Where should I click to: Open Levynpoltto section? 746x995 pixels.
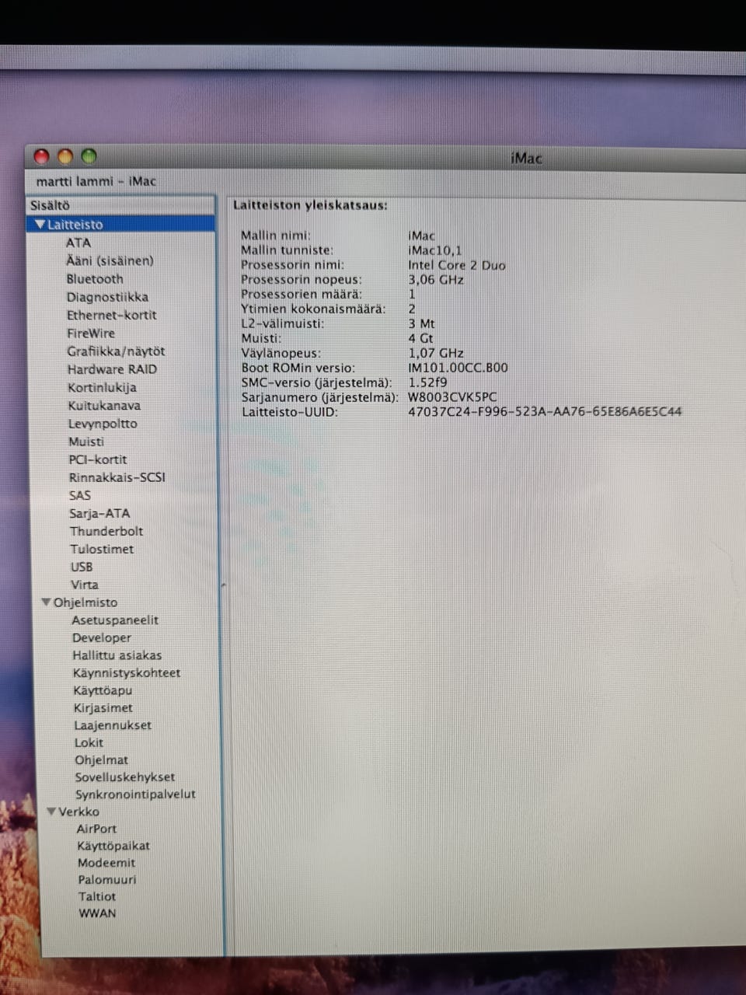pyautogui.click(x=103, y=424)
